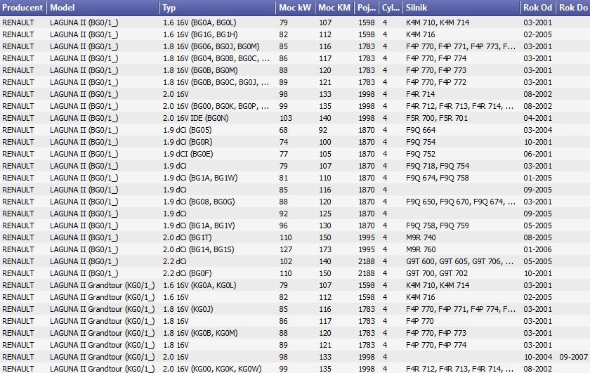This screenshot has height=373, width=590.
Task: Select type 1.8 16V (BG0B, BG0M)
Action: click(200, 70)
